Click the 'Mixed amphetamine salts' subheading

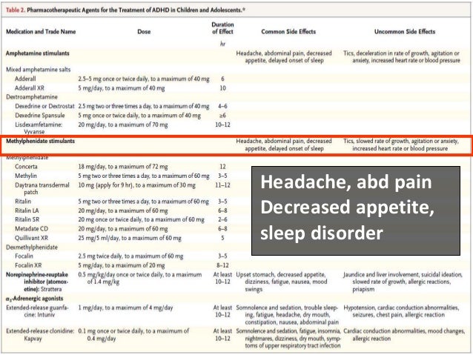pyautogui.click(x=39, y=70)
